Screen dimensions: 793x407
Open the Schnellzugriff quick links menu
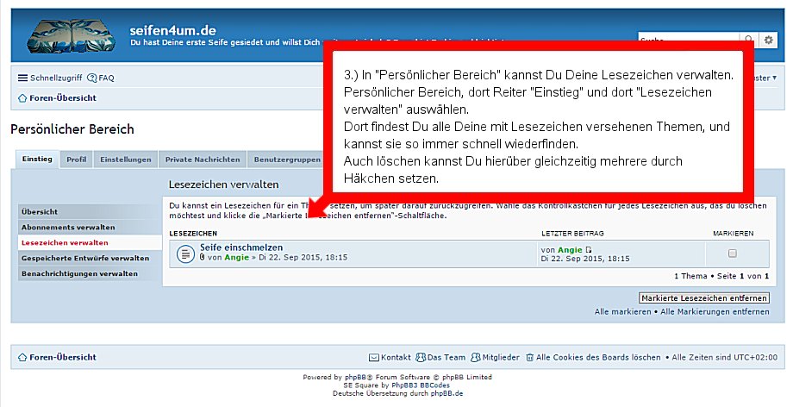click(x=50, y=78)
